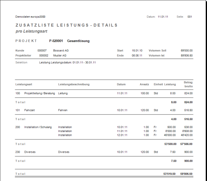Image resolution: width=207 pixels, height=181 pixels.
Task: Select start date '15.01.10'
Action: coord(137,51)
